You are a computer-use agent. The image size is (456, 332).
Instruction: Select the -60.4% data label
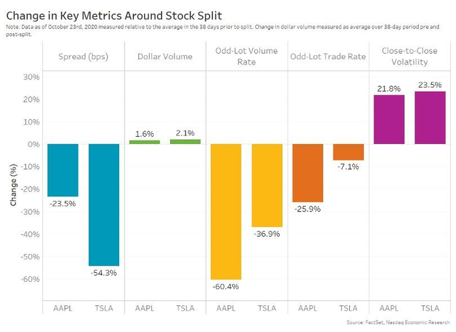pos(226,287)
